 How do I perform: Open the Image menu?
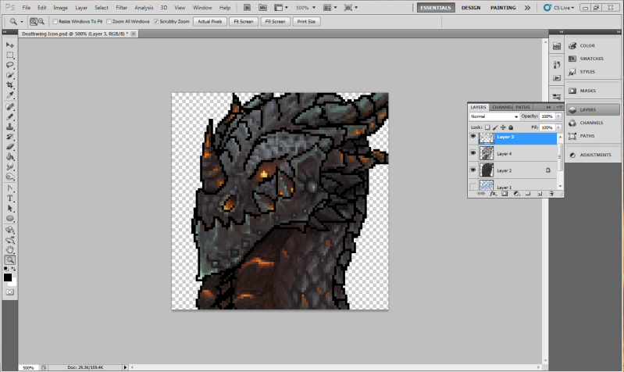[x=60, y=8]
